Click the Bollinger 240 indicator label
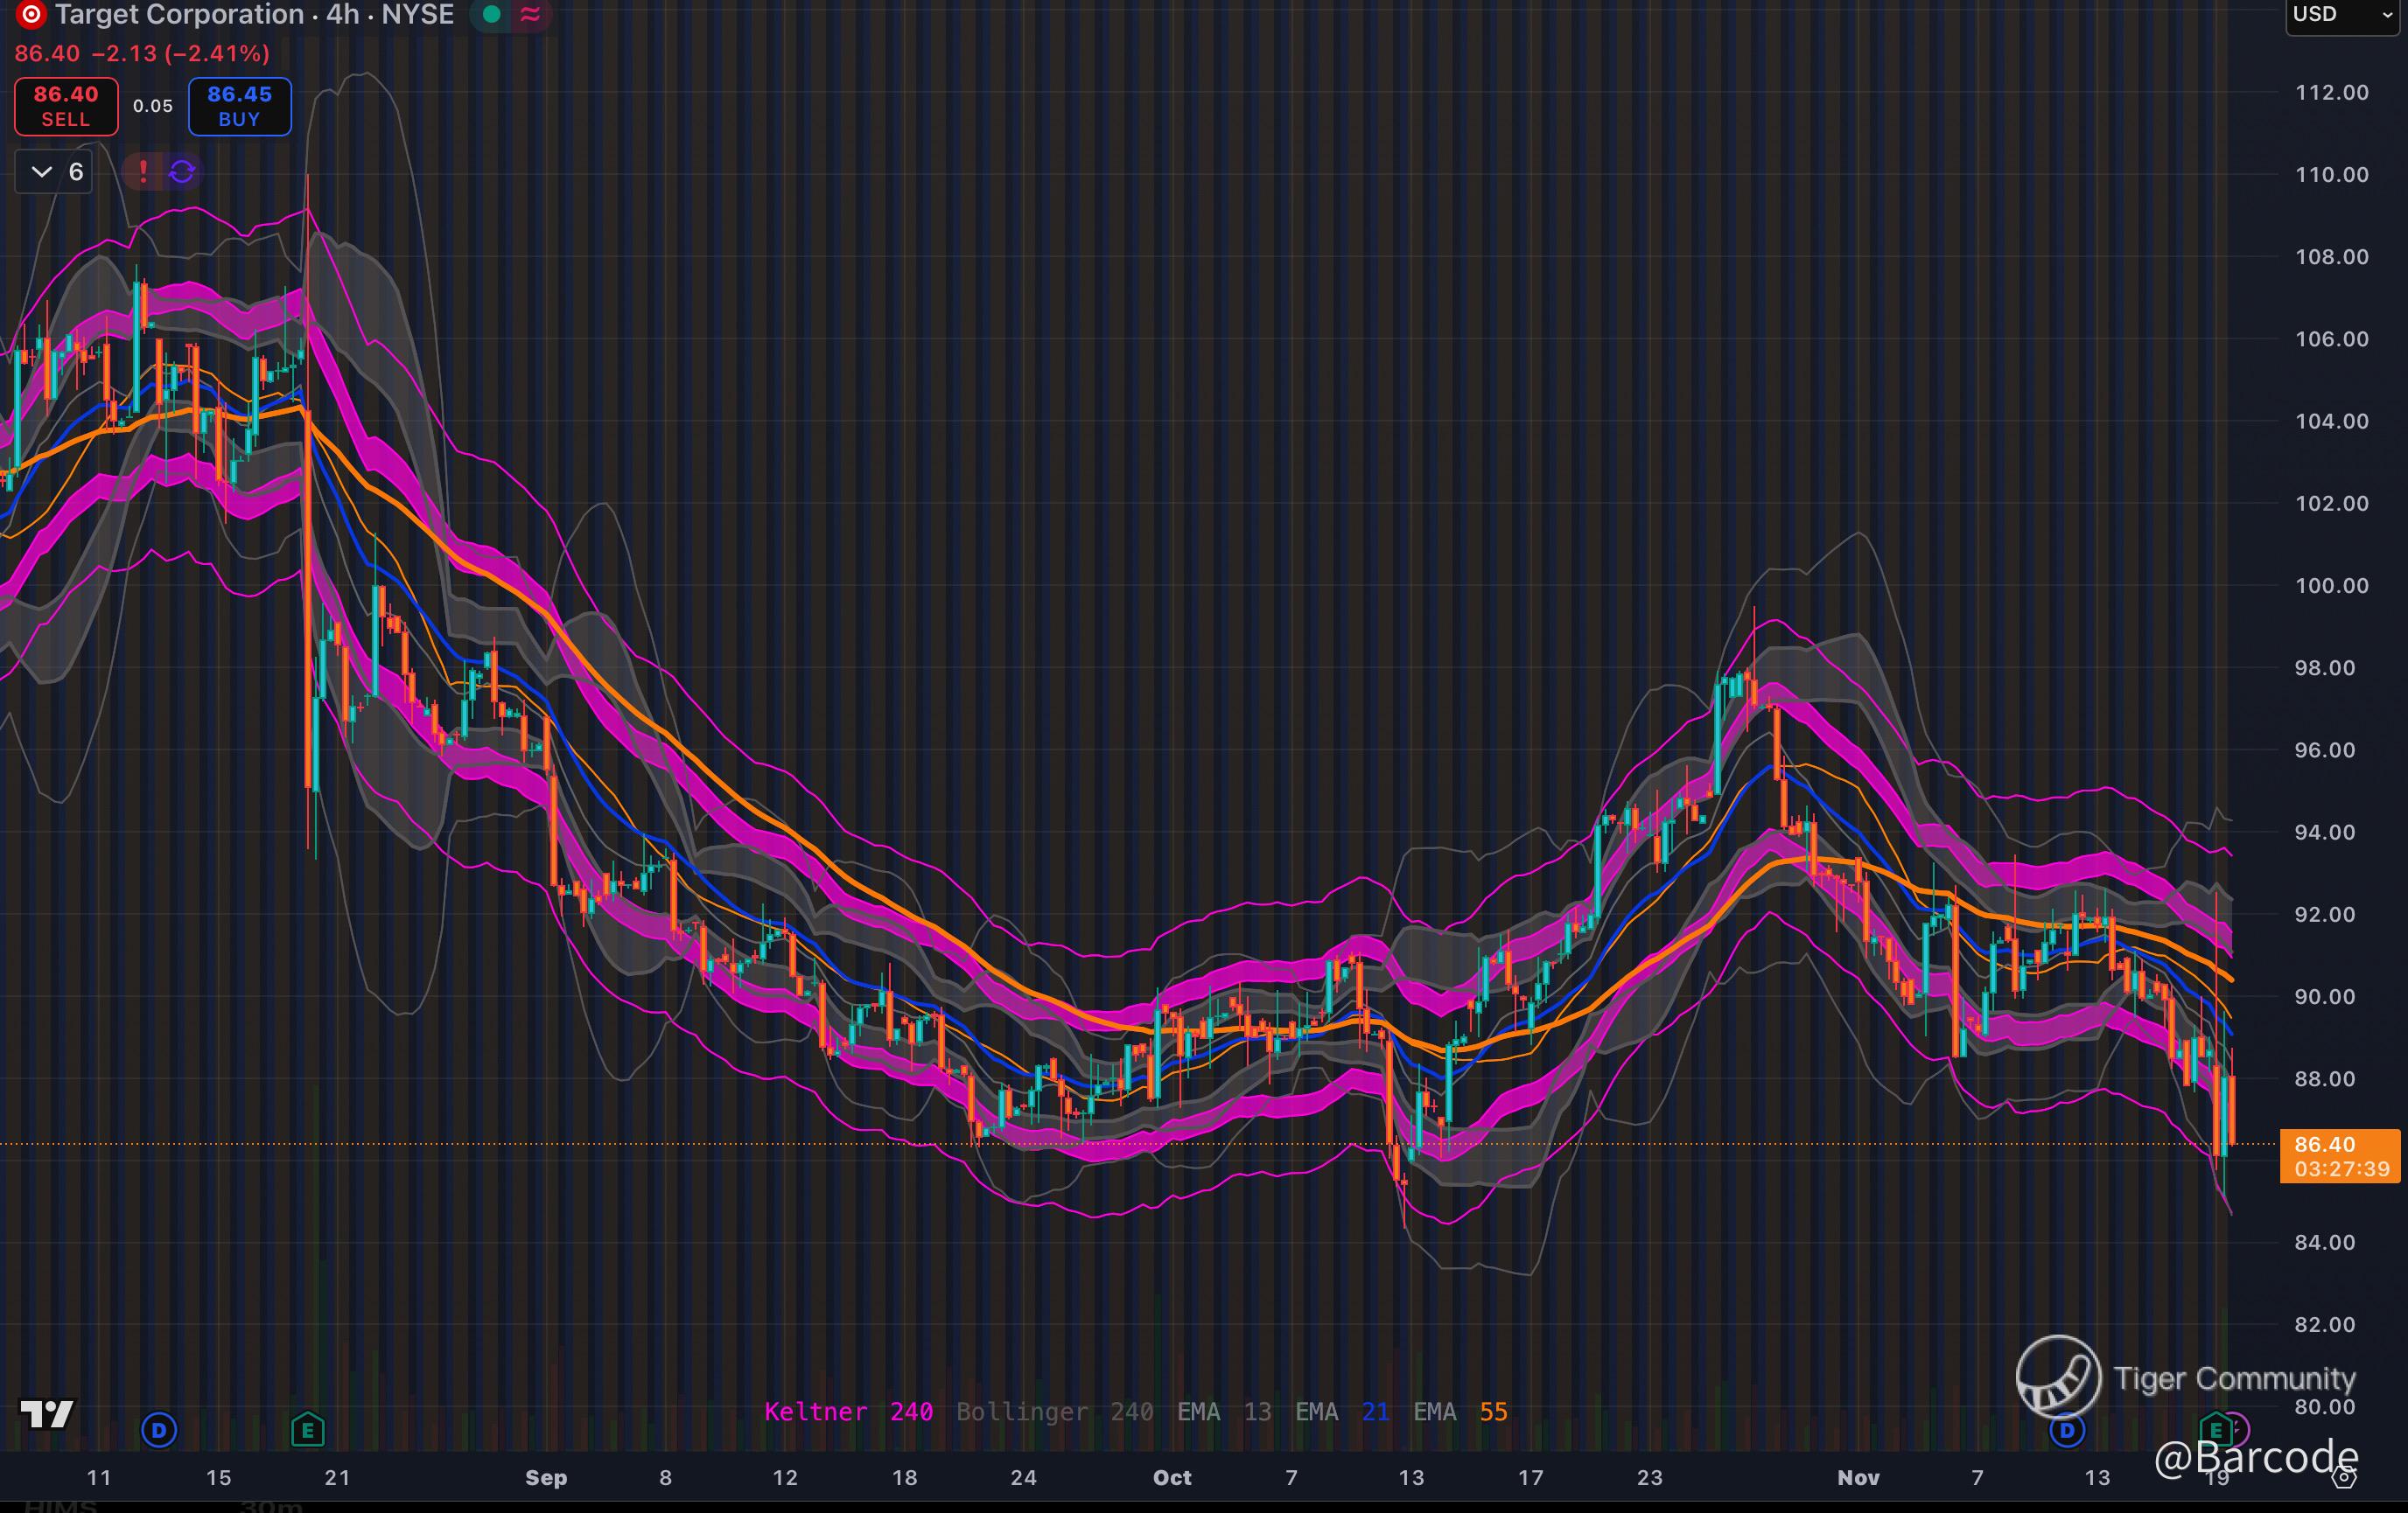 click(1054, 1411)
